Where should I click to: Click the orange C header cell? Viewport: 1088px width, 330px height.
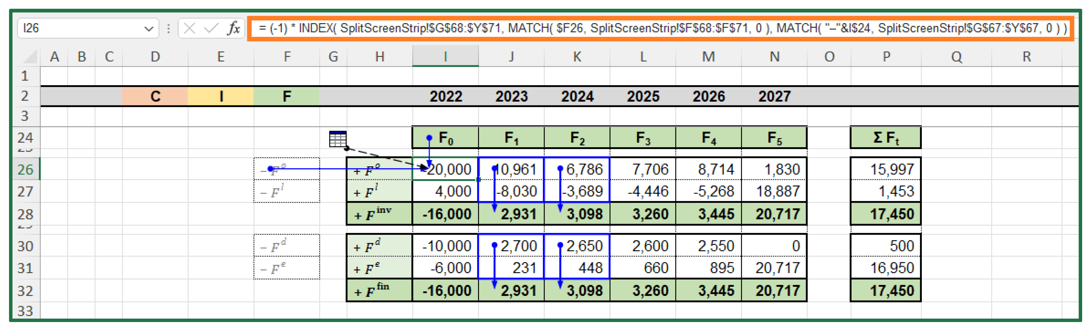[x=155, y=96]
